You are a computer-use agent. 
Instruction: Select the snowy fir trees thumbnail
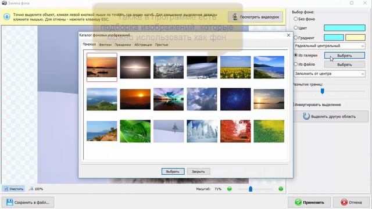click(202, 131)
